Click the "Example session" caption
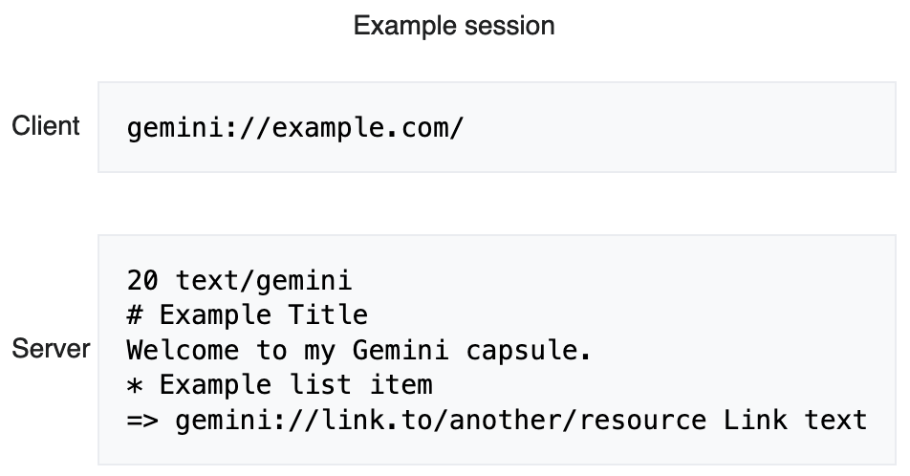Screen dimensions: 910x476 click(x=454, y=26)
